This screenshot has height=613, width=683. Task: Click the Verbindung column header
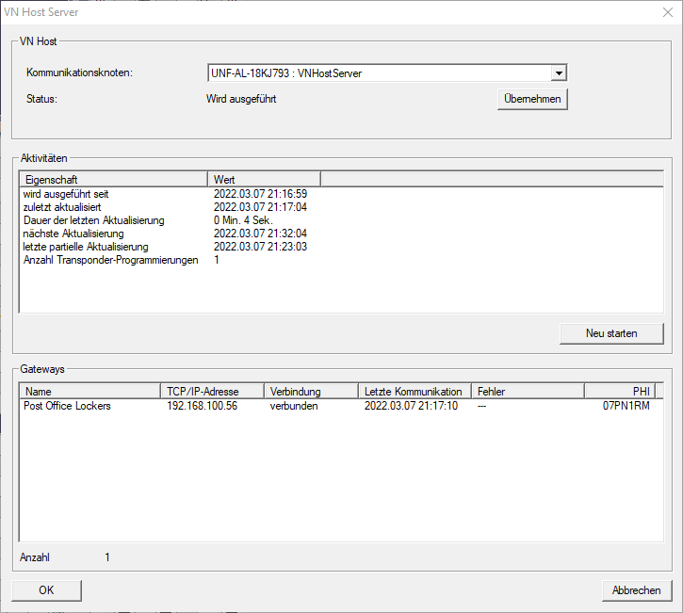pos(310,391)
